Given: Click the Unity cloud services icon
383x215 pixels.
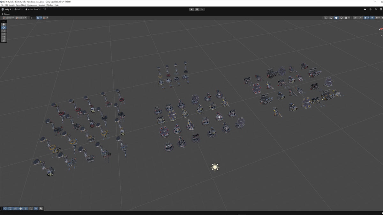Looking at the screenshot, I should pos(365,9).
